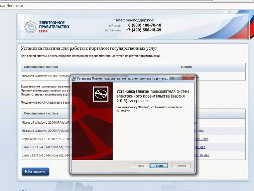Click the installer dialog title bar text

pos(122,78)
